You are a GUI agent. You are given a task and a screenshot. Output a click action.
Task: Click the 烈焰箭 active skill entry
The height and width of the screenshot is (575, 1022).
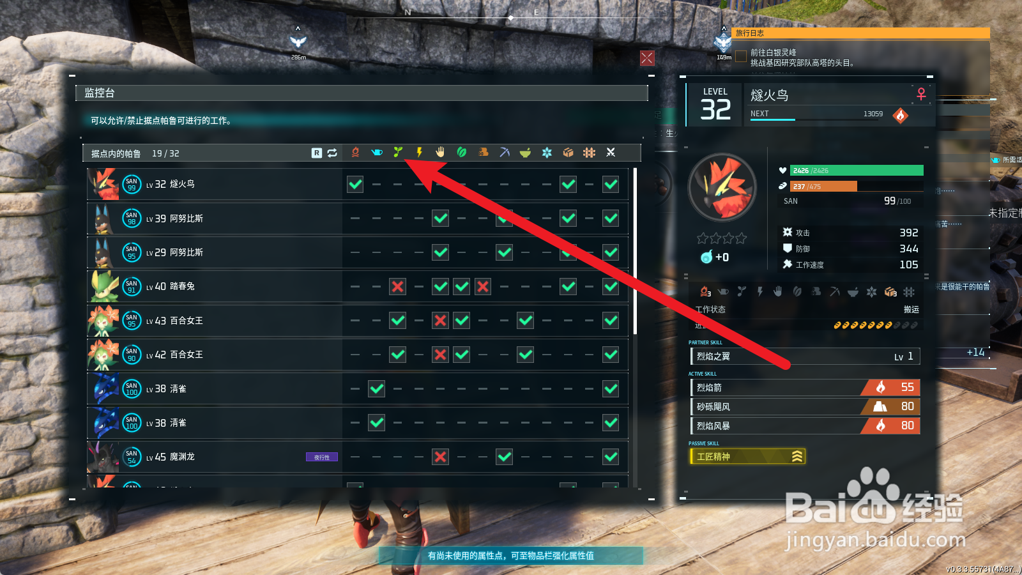click(x=805, y=387)
